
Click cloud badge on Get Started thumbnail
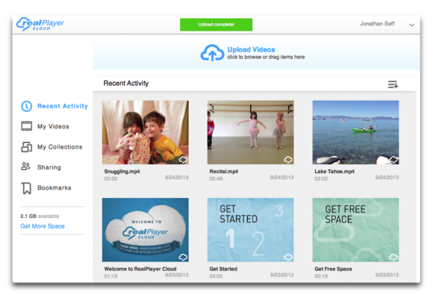coord(288,257)
